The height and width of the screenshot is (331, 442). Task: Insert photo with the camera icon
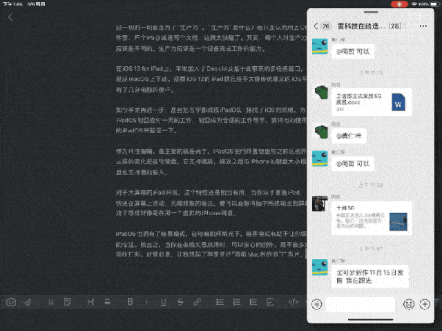point(11,302)
